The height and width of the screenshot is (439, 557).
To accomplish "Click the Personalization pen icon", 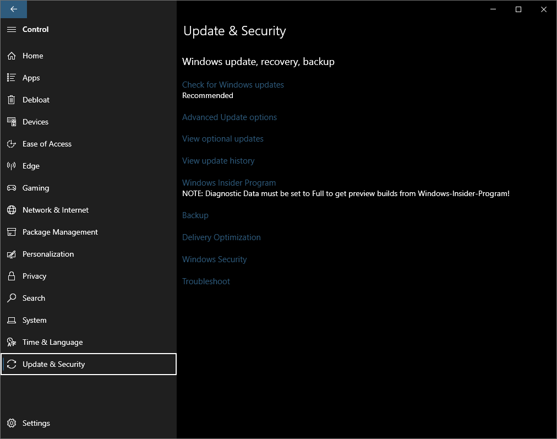I will tap(12, 254).
